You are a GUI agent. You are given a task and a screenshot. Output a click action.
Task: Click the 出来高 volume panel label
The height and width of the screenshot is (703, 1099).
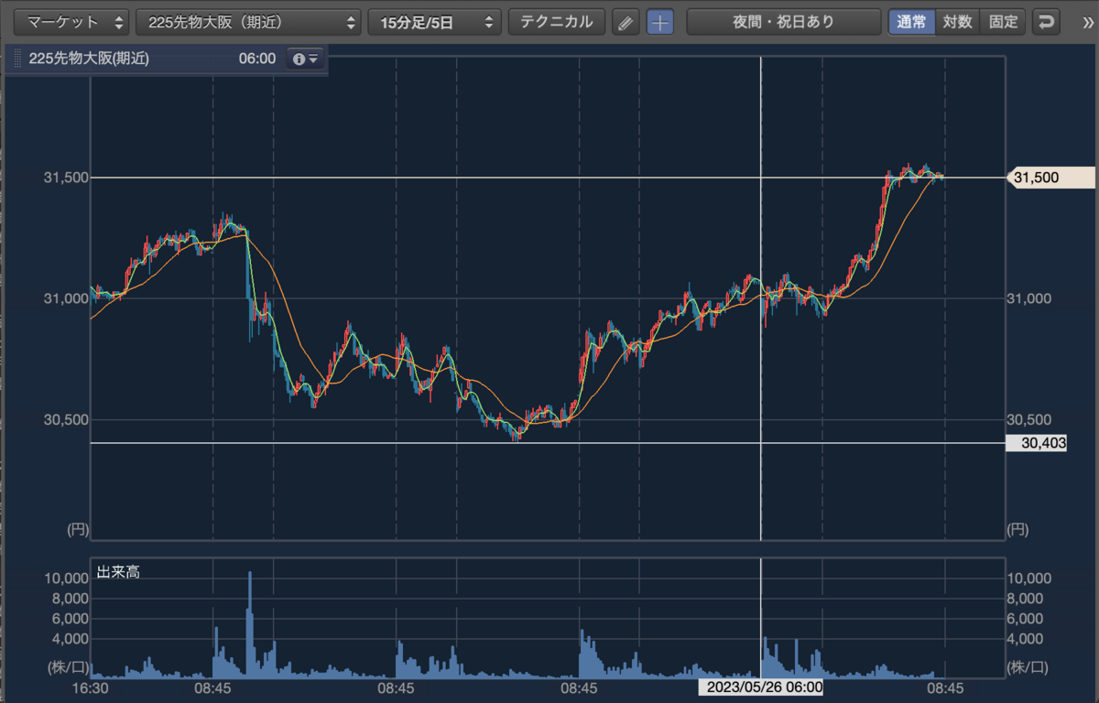pos(118,572)
